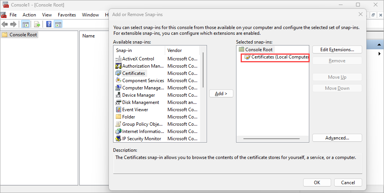Open the Favorites menu

pos(67,15)
